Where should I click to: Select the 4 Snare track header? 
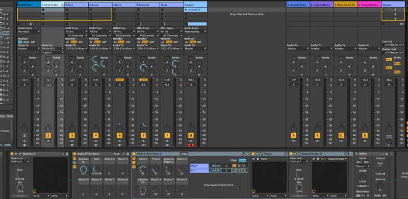coord(100,5)
